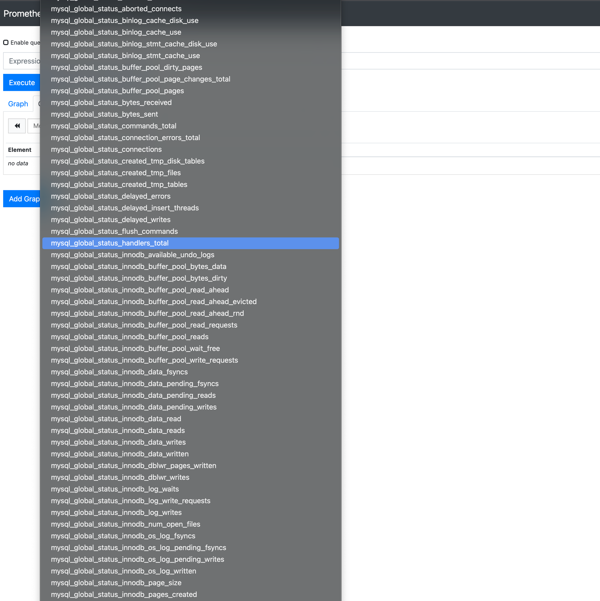
Task: Click the Moment time input field
Action: (34, 126)
